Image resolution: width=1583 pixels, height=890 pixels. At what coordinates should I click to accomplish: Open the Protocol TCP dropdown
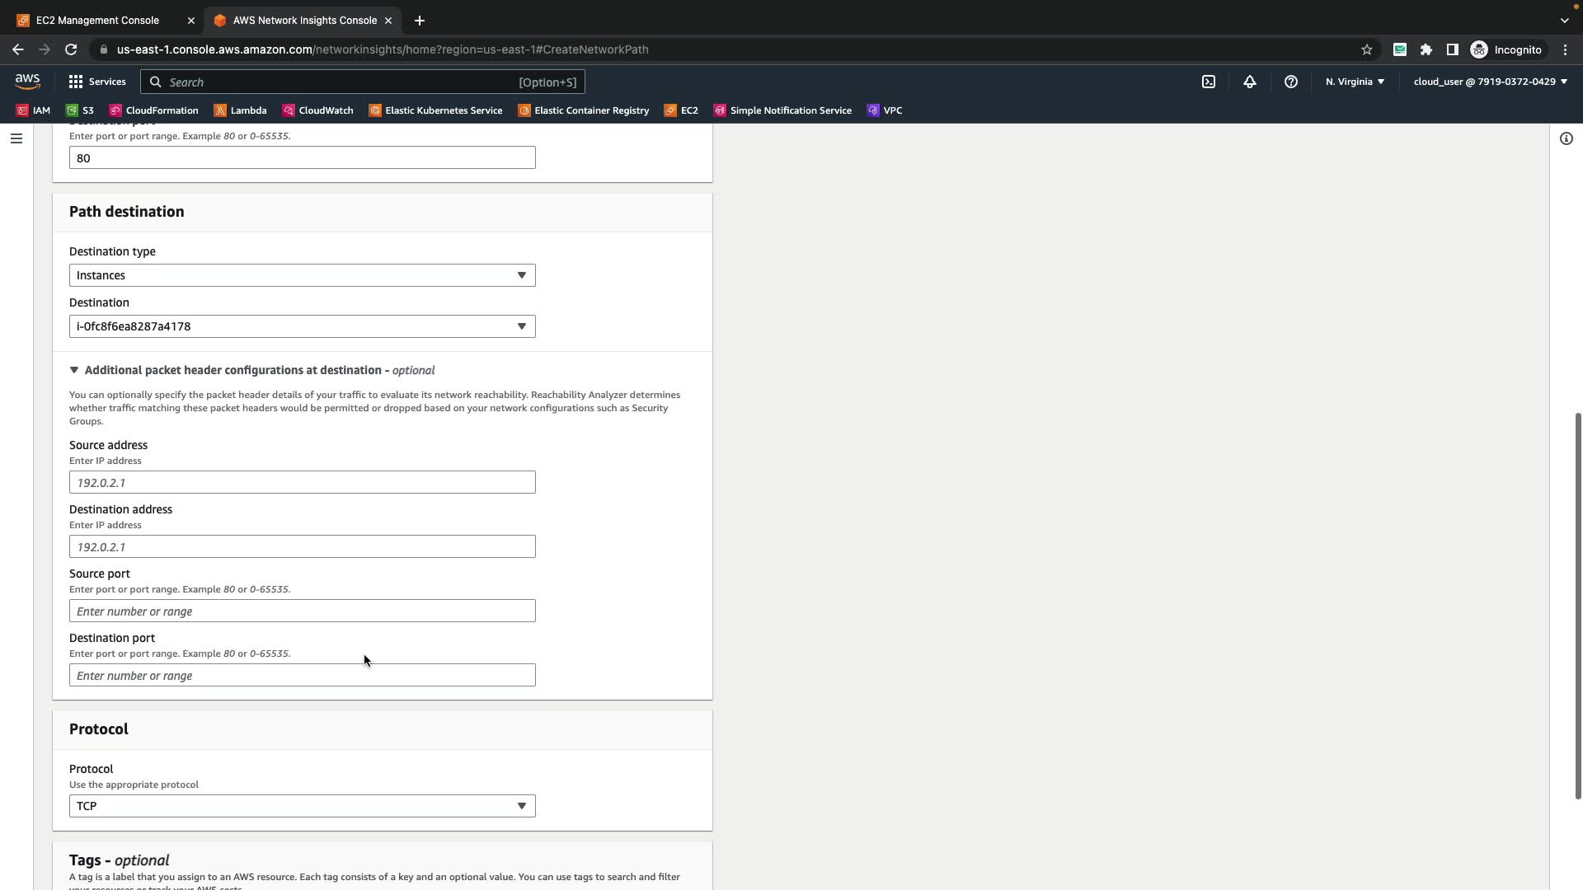302,806
